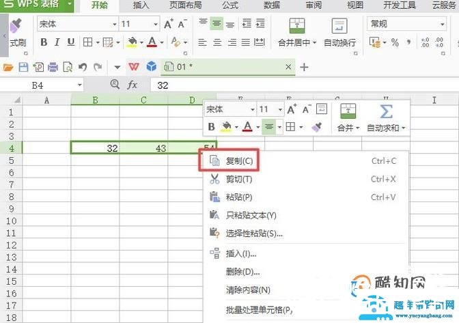Toggle ribbon center horizontal alignment
This screenshot has width=459, height=323.
[x=217, y=43]
